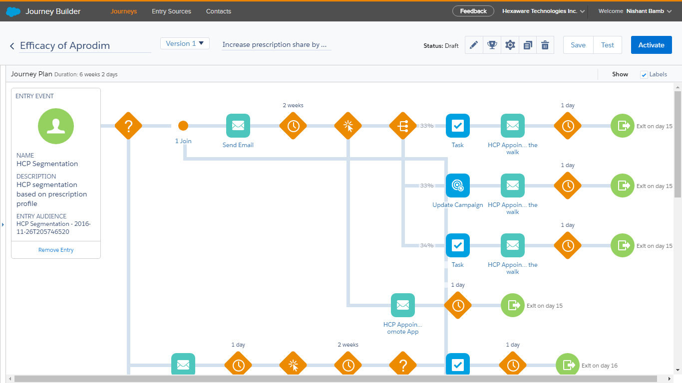The width and height of the screenshot is (682, 383).
Task: Switch to Entry Sources tab
Action: [171, 11]
